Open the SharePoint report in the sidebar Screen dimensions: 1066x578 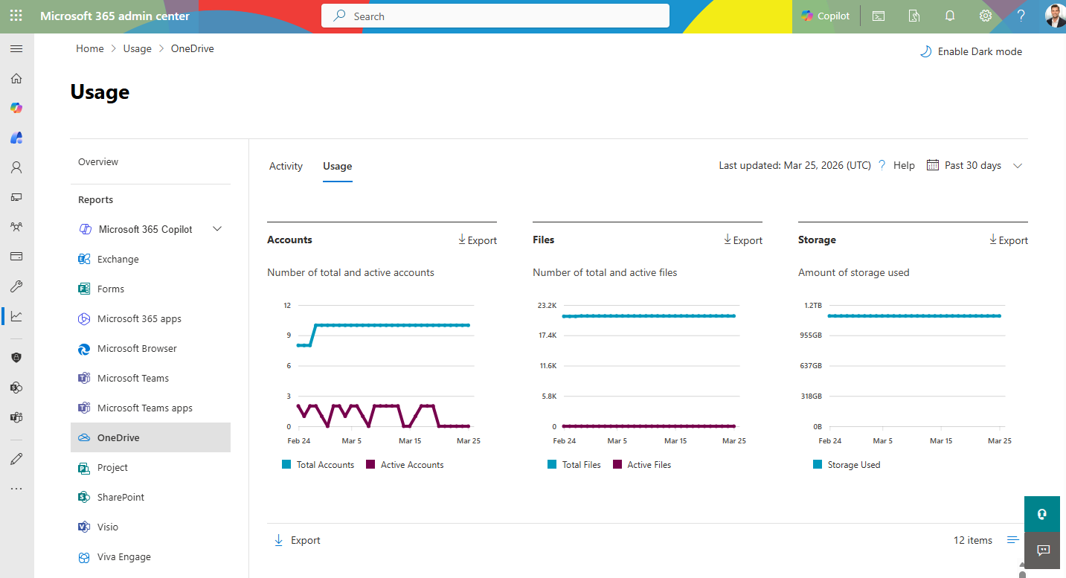pyautogui.click(x=121, y=497)
